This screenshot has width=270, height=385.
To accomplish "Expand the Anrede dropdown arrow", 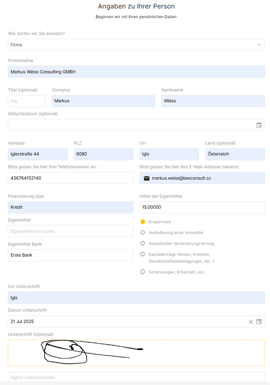I will (259, 45).
